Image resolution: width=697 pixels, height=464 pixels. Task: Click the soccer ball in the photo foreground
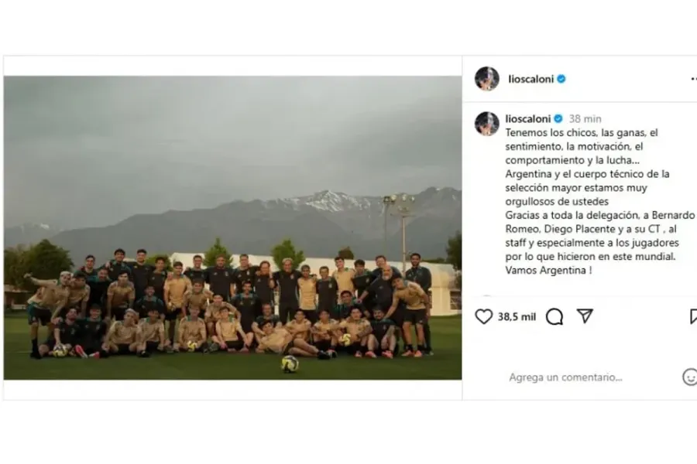290,363
